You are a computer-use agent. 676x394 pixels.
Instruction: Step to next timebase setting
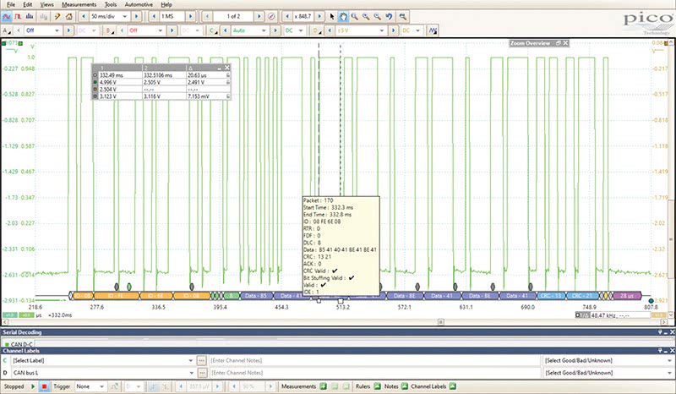(136, 16)
